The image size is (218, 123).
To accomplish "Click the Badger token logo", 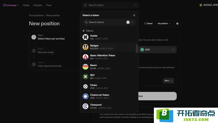I will coord(85,47).
